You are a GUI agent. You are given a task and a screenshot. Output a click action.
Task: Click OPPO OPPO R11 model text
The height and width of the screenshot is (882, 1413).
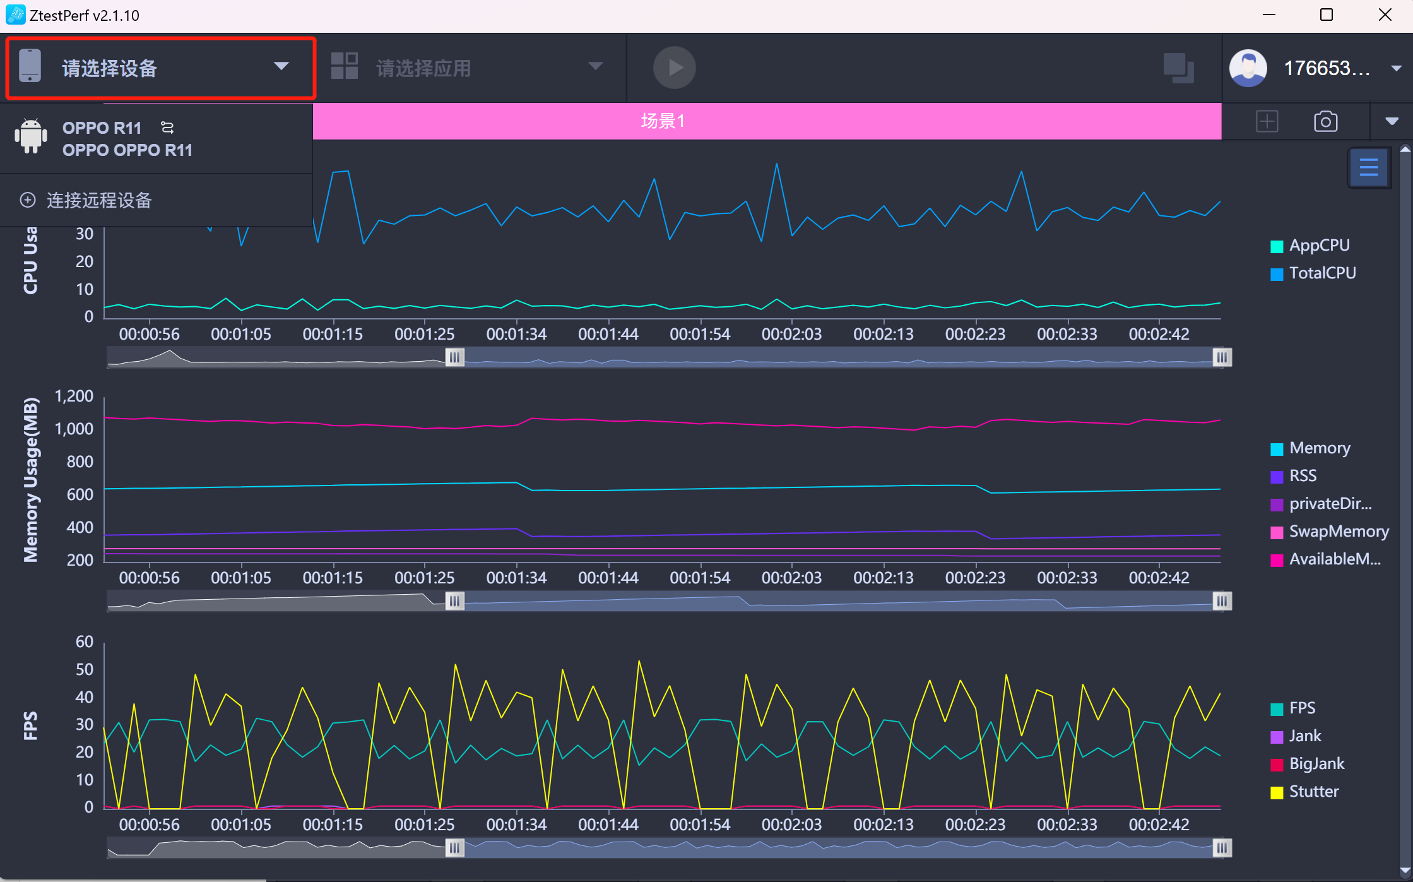click(x=127, y=150)
